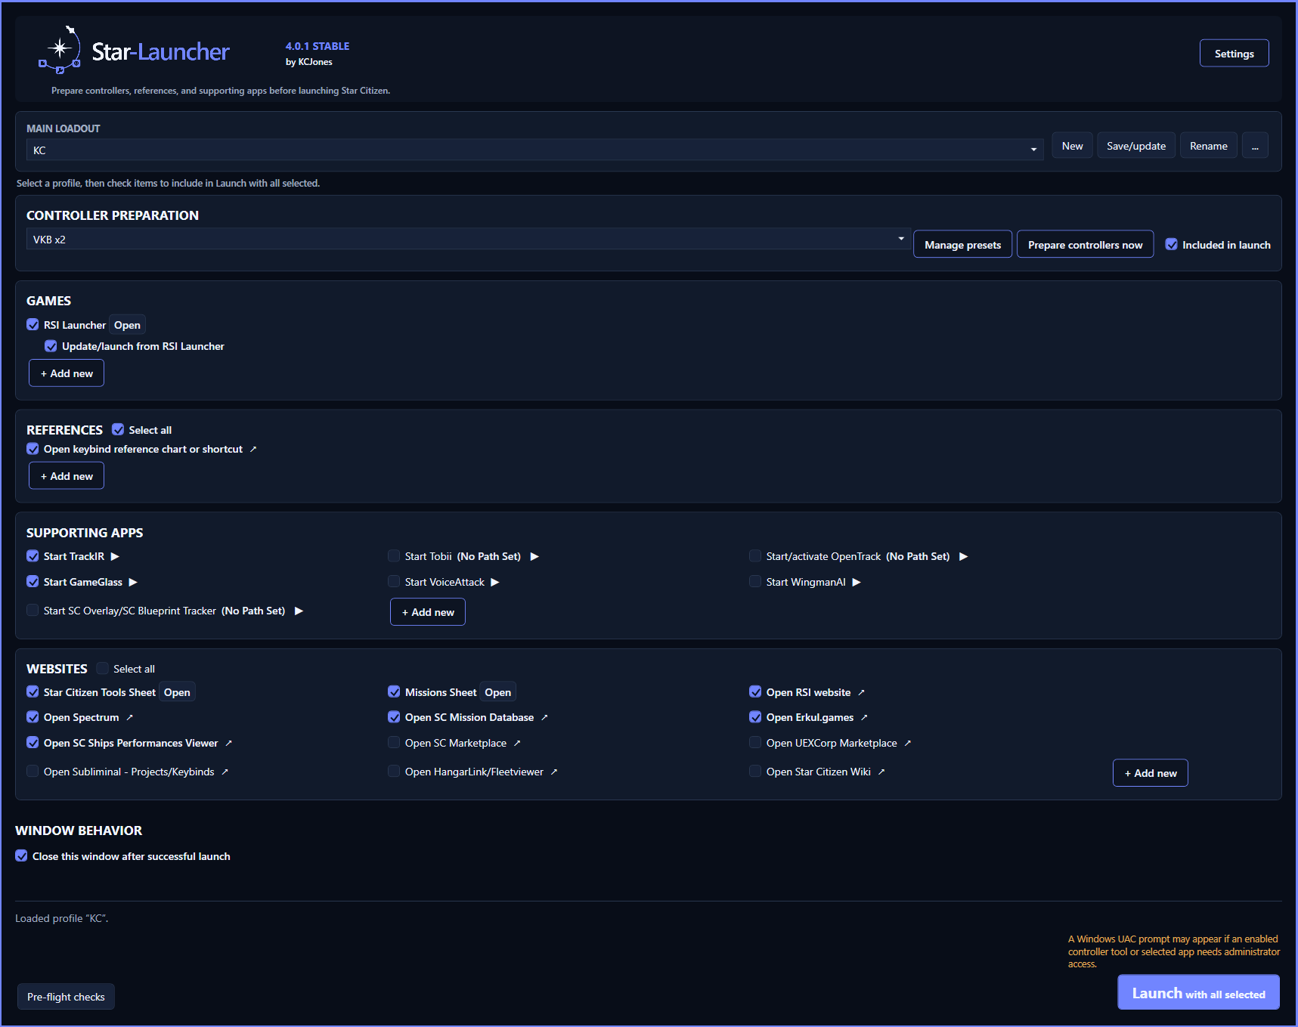Rename the current loadout

coord(1208,146)
